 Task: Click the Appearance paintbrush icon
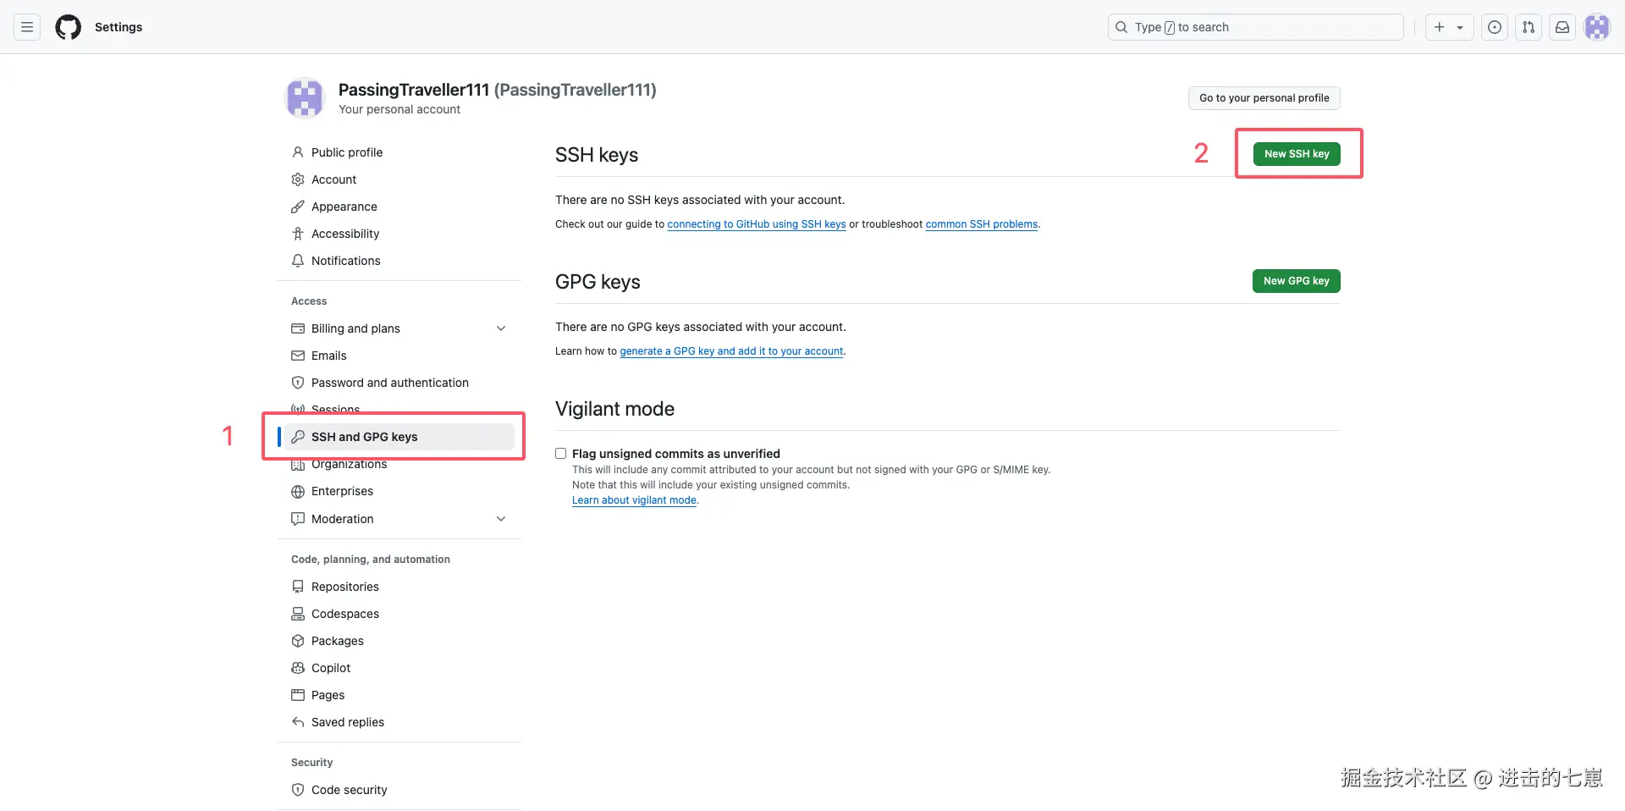[298, 207]
